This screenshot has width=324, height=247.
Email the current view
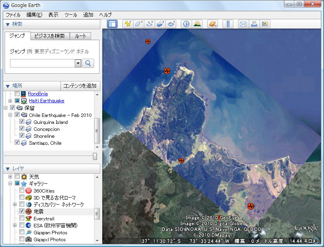[x=243, y=24]
